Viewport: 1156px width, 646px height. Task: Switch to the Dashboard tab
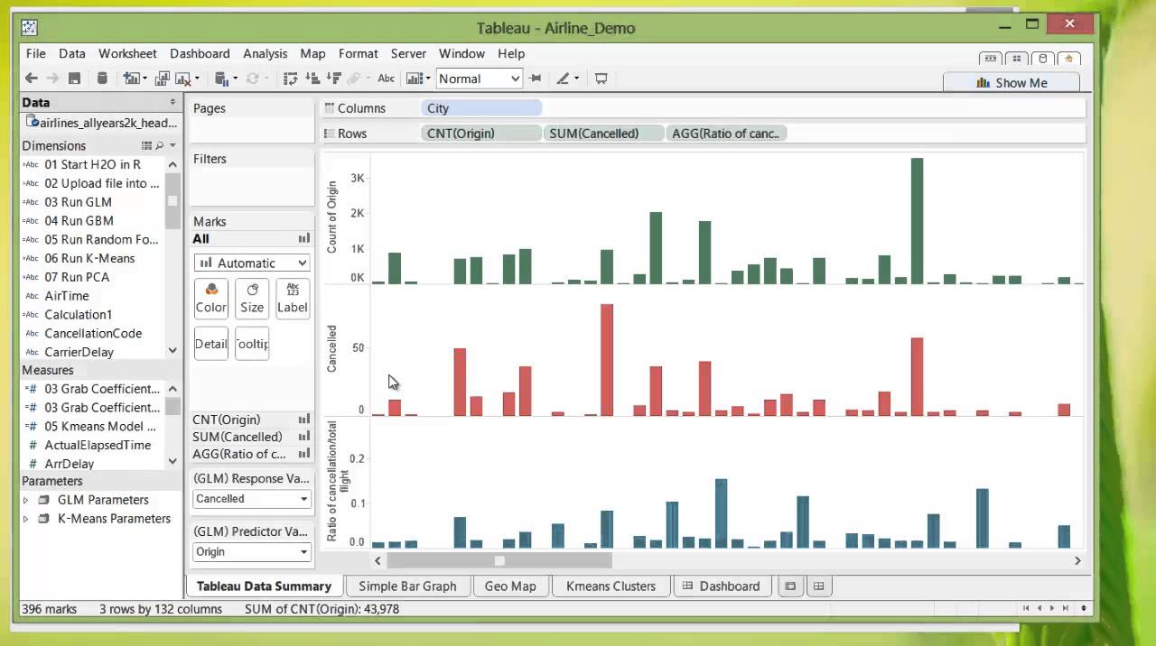(x=722, y=586)
